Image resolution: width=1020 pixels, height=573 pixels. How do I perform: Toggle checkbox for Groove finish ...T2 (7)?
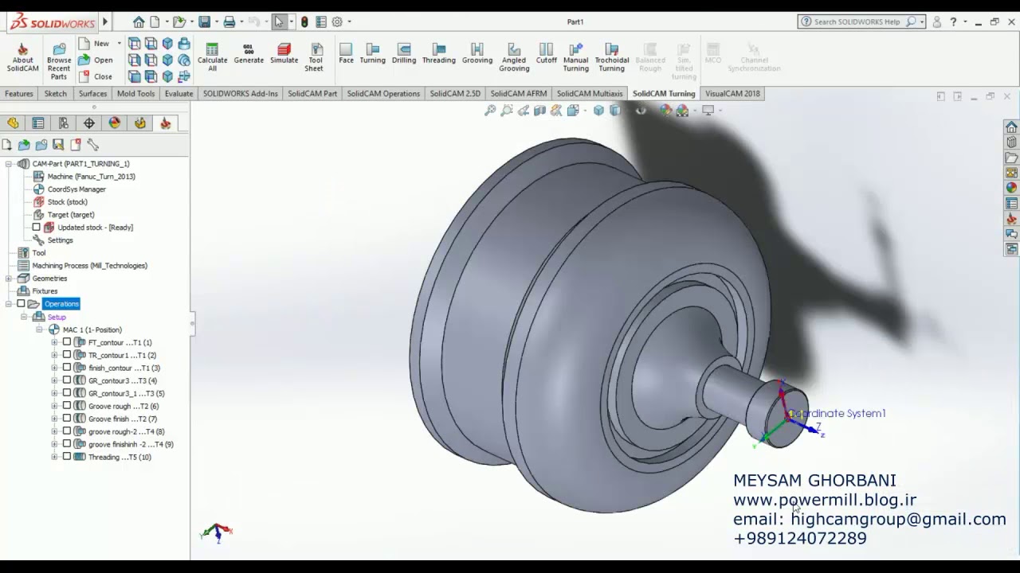(67, 419)
